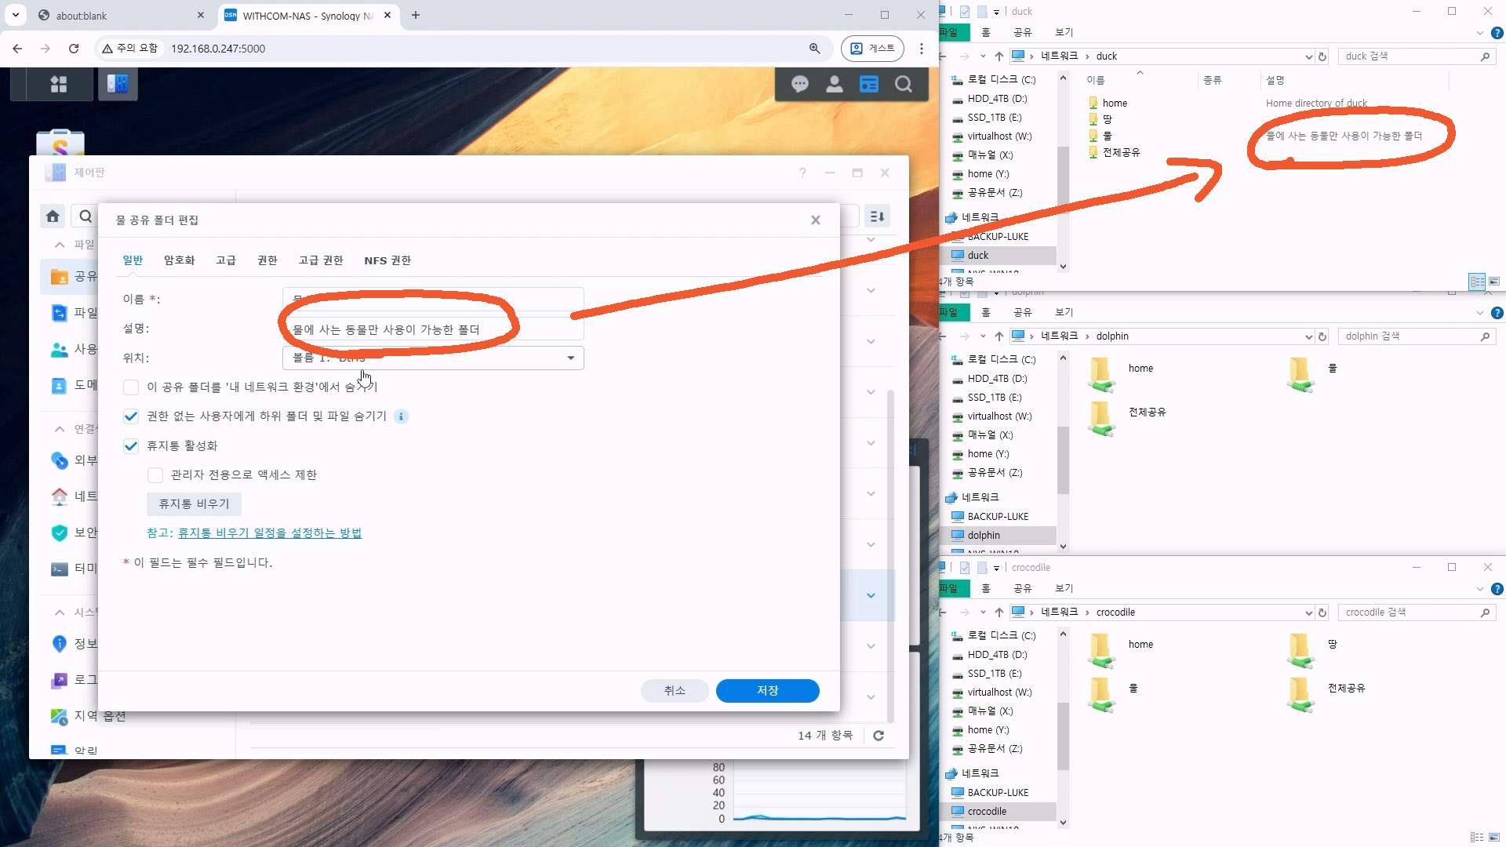Viewport: 1506px width, 847px height.
Task: Open the recycle bin schedule help link
Action: click(x=269, y=533)
